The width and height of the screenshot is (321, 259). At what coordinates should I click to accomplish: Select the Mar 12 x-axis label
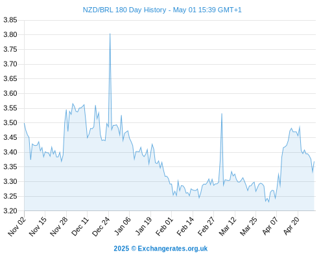[228, 227]
